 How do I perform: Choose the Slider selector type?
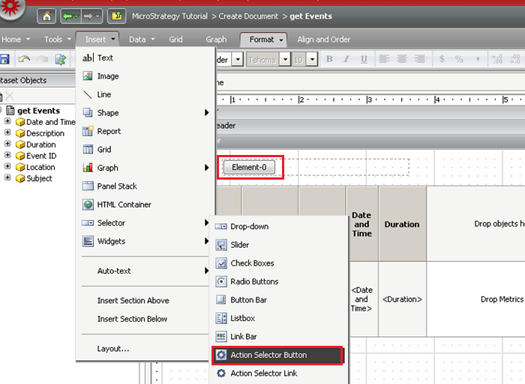279,245
